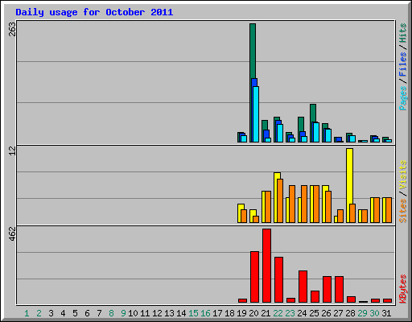
Task: Click day 23 on the x-axis
Action: (x=290, y=313)
